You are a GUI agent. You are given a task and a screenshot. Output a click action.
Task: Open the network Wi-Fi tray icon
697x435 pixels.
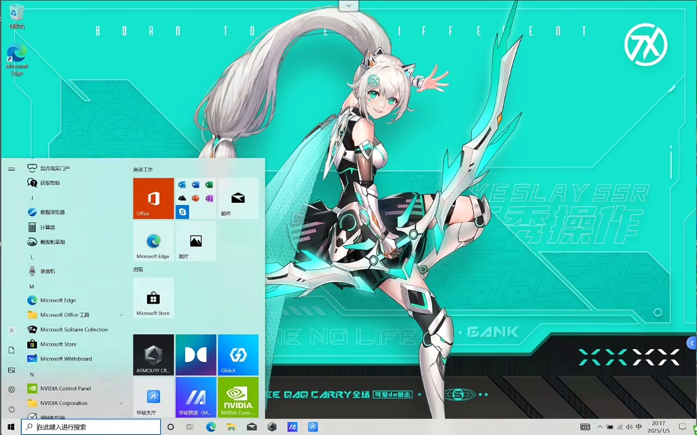pyautogui.click(x=620, y=427)
